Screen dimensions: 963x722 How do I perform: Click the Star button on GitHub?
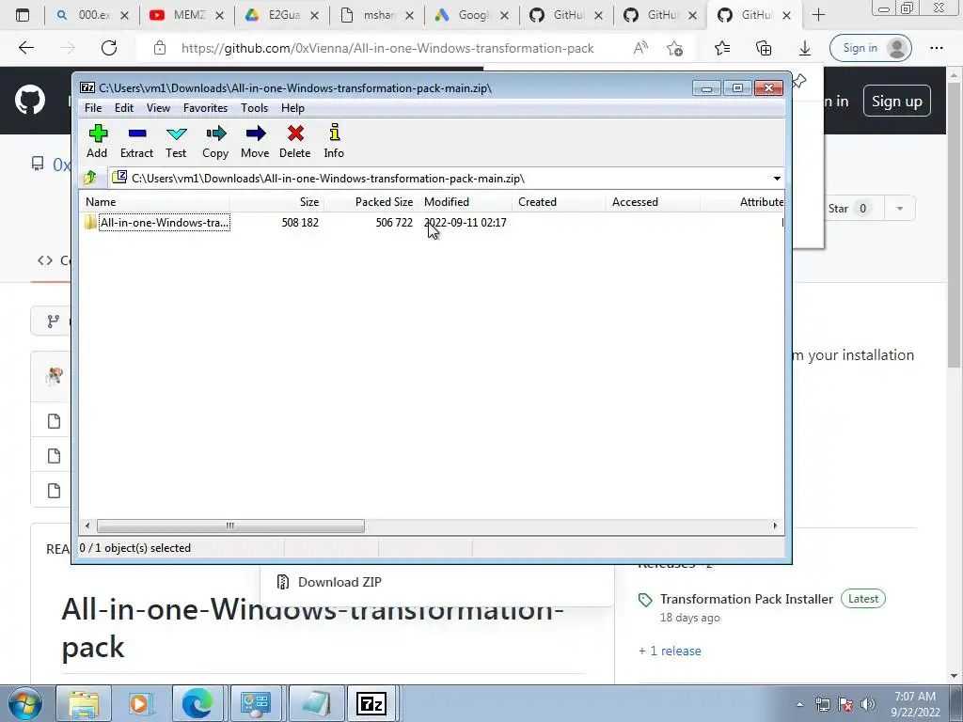848,209
